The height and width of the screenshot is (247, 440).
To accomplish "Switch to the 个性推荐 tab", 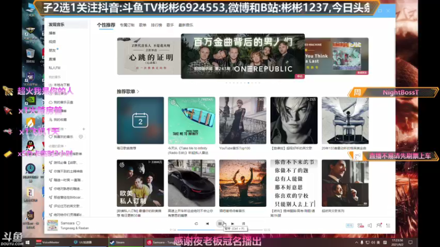I will [x=106, y=25].
